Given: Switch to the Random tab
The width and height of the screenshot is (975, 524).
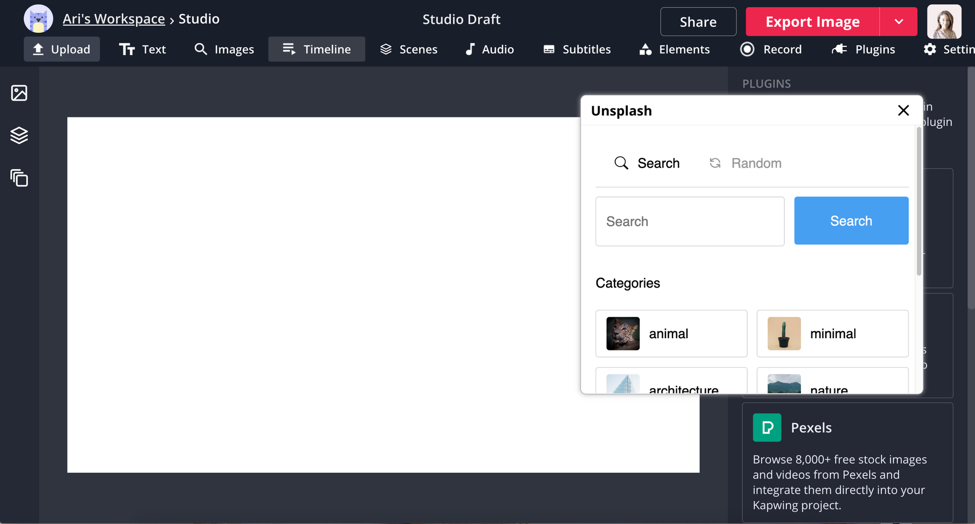Looking at the screenshot, I should click(745, 163).
